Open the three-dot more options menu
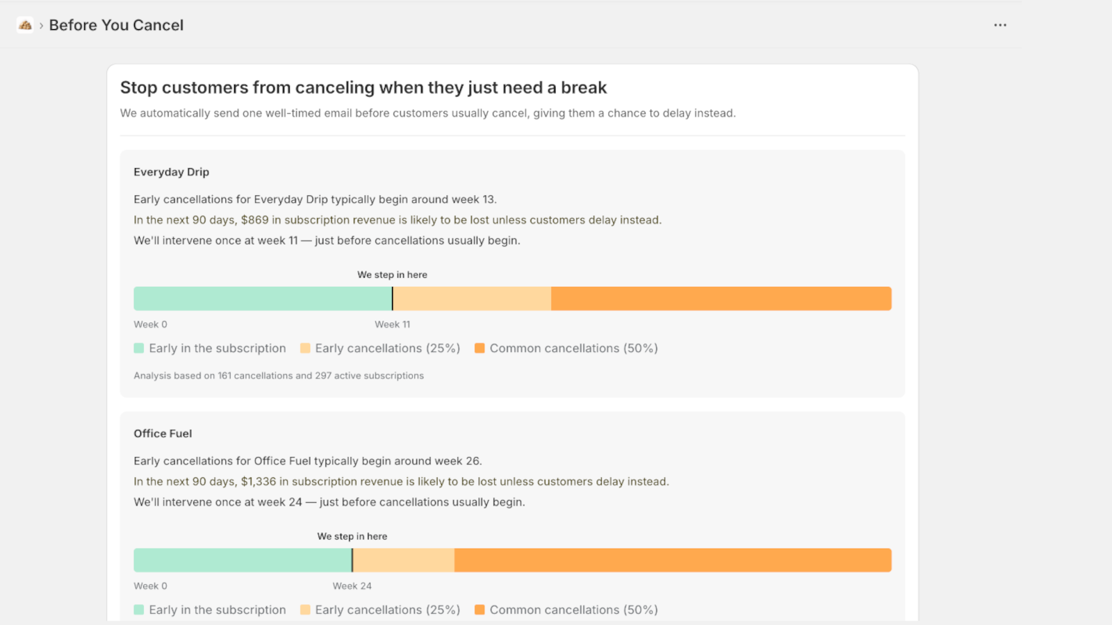The height and width of the screenshot is (625, 1112). 999,25
